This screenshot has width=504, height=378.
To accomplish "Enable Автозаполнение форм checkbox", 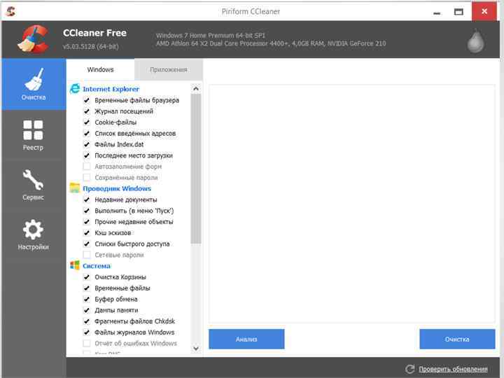I will [x=87, y=167].
